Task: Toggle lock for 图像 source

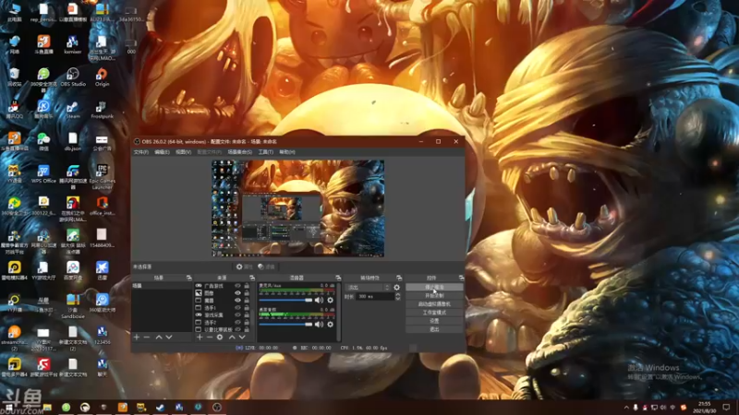Action: [247, 293]
